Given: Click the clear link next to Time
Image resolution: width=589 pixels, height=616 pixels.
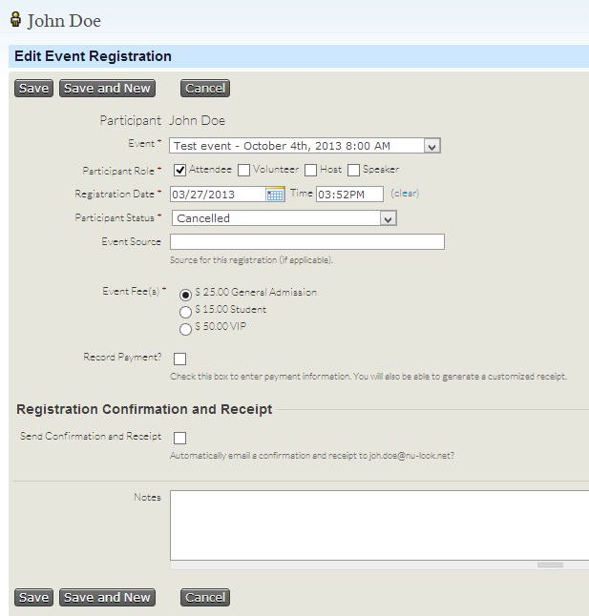Looking at the screenshot, I should tap(405, 194).
